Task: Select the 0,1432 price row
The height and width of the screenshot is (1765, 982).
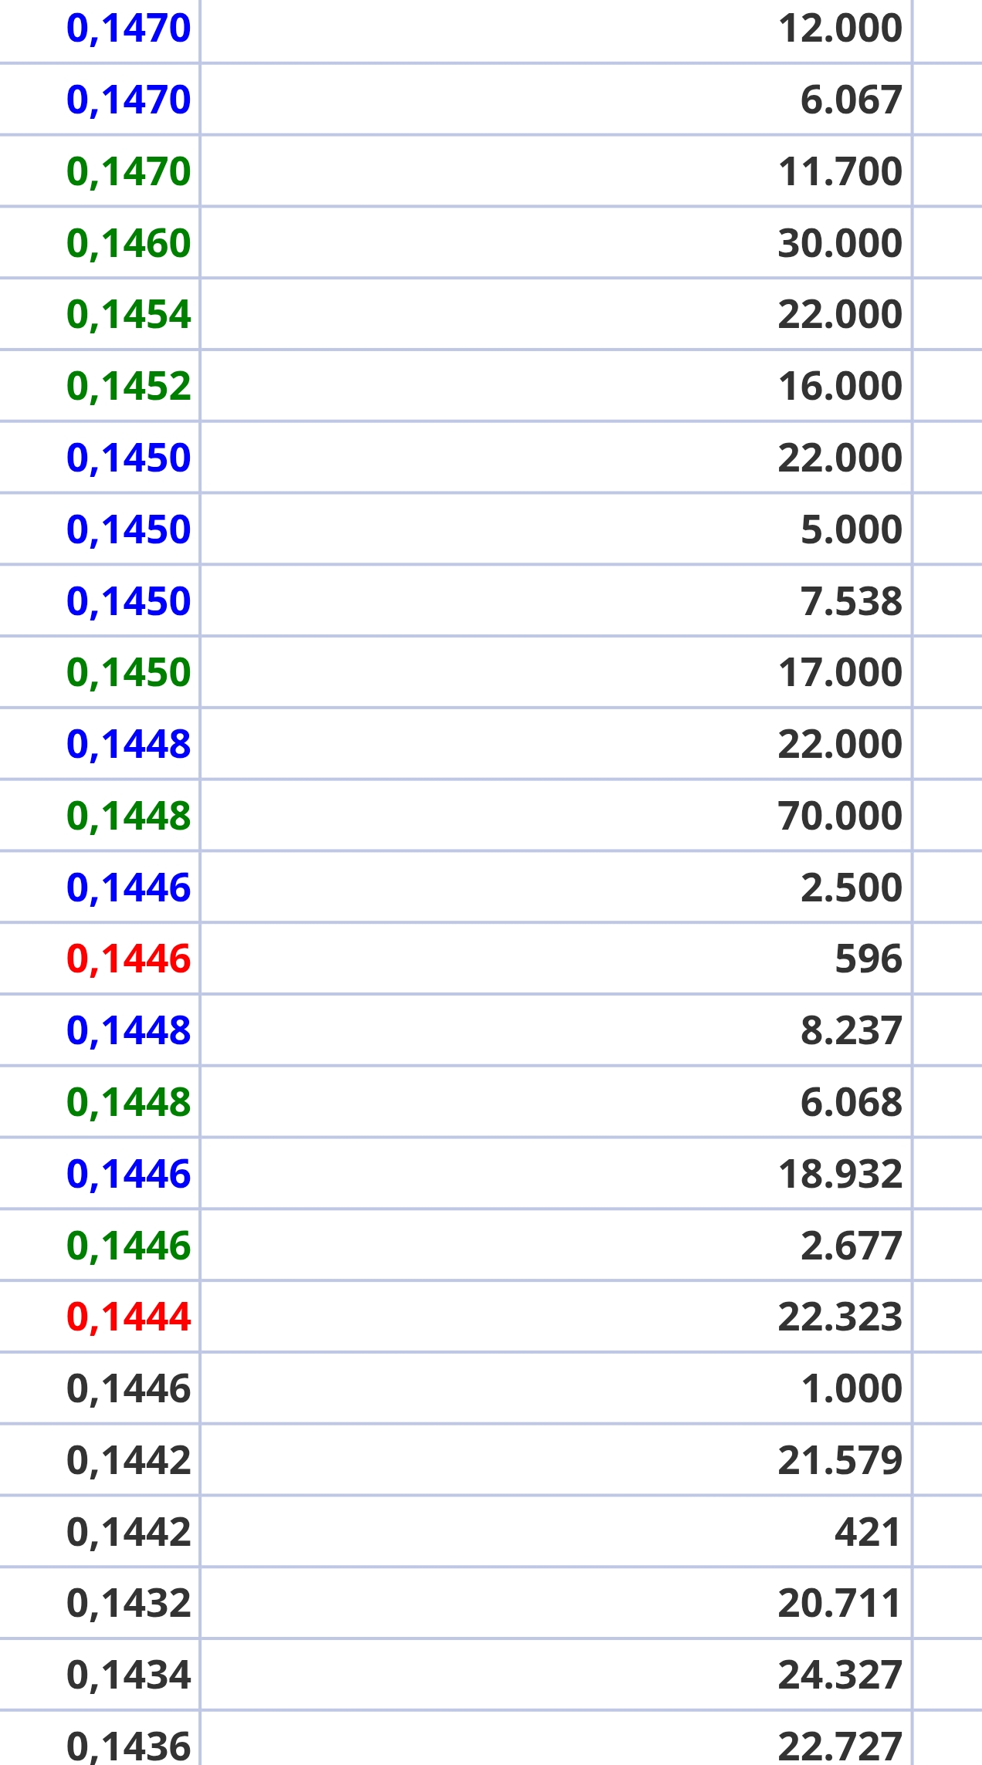Action: point(128,1603)
